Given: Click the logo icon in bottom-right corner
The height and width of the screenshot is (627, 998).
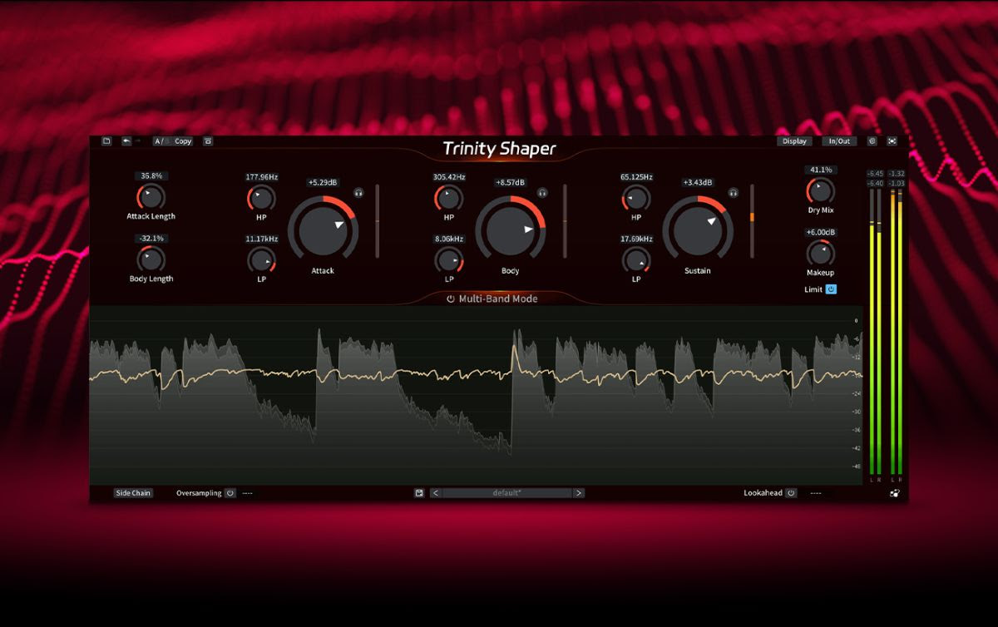Looking at the screenshot, I should click(x=894, y=493).
